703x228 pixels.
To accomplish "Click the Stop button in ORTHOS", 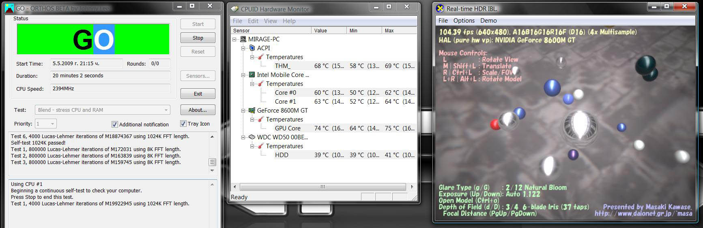I will tap(198, 38).
